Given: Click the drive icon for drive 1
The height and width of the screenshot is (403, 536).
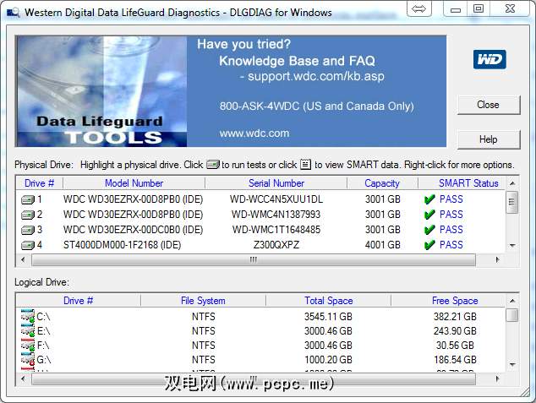Looking at the screenshot, I should [x=28, y=199].
